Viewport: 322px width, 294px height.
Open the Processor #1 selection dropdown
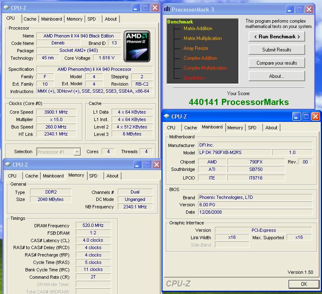[77, 152]
